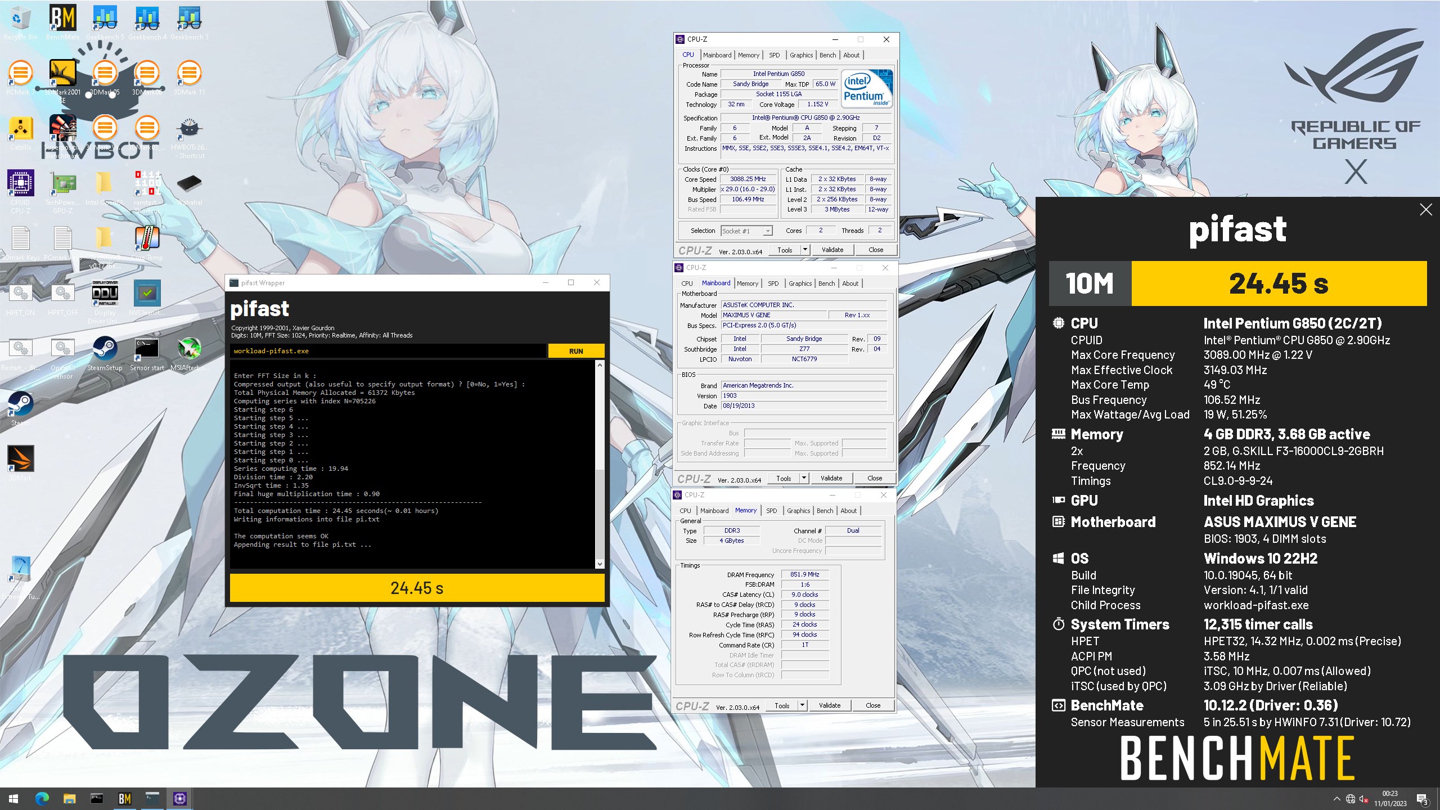Expand Tools dropdown arrow in bottom CPU-Z window

pos(802,705)
